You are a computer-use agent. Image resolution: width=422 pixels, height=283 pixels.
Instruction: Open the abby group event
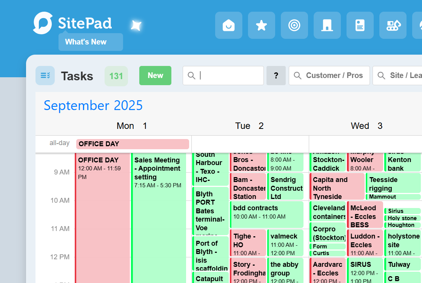click(285, 270)
